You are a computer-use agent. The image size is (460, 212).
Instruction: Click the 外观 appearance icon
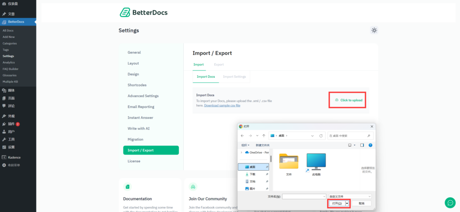tap(4, 116)
